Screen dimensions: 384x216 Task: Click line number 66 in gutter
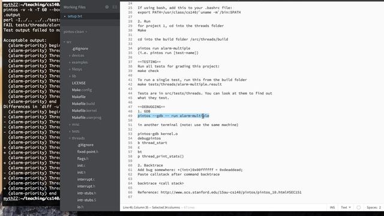pos(130,192)
